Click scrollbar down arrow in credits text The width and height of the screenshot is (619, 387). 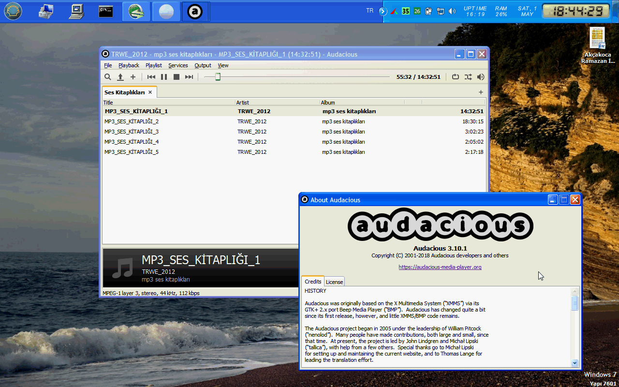(575, 363)
